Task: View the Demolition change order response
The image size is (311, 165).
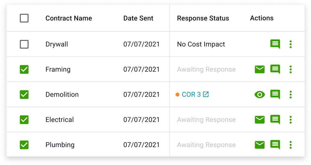Action: click(x=260, y=94)
